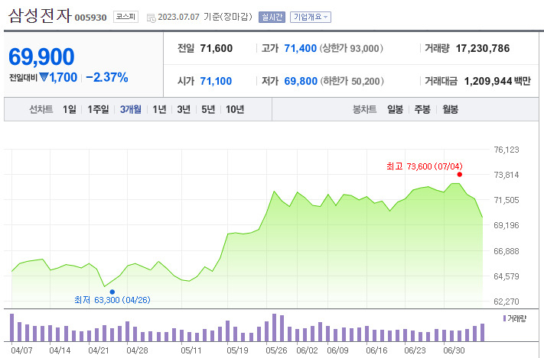Toggle the 실시간 realtime button
This screenshot has height=358, width=544.
[x=272, y=17]
